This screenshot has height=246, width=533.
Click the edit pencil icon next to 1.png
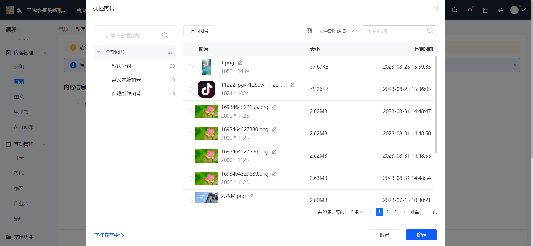point(240,63)
